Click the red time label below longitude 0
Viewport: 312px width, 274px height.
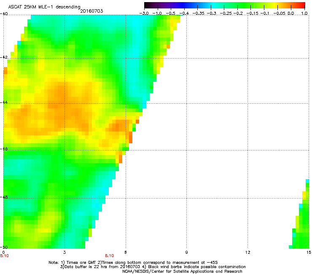click(4, 256)
